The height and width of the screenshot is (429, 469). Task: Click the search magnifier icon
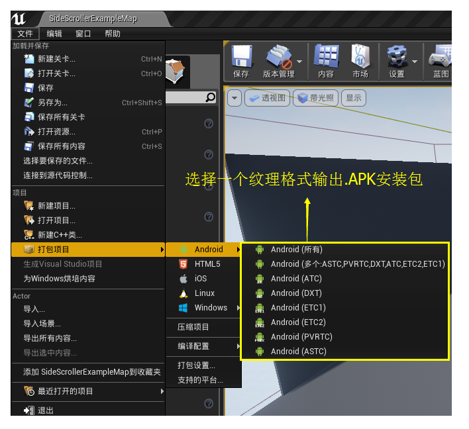211,97
